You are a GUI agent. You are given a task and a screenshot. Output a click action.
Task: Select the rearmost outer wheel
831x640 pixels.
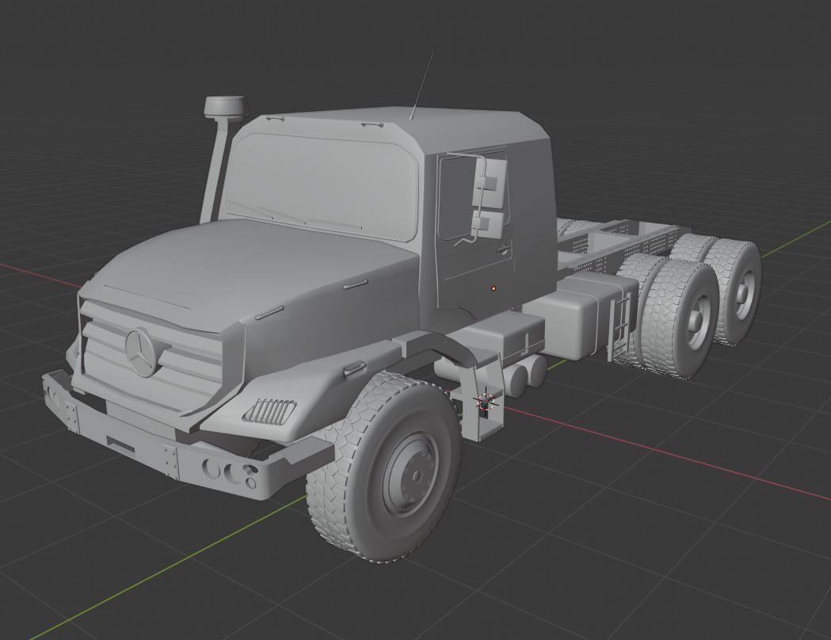point(732,292)
